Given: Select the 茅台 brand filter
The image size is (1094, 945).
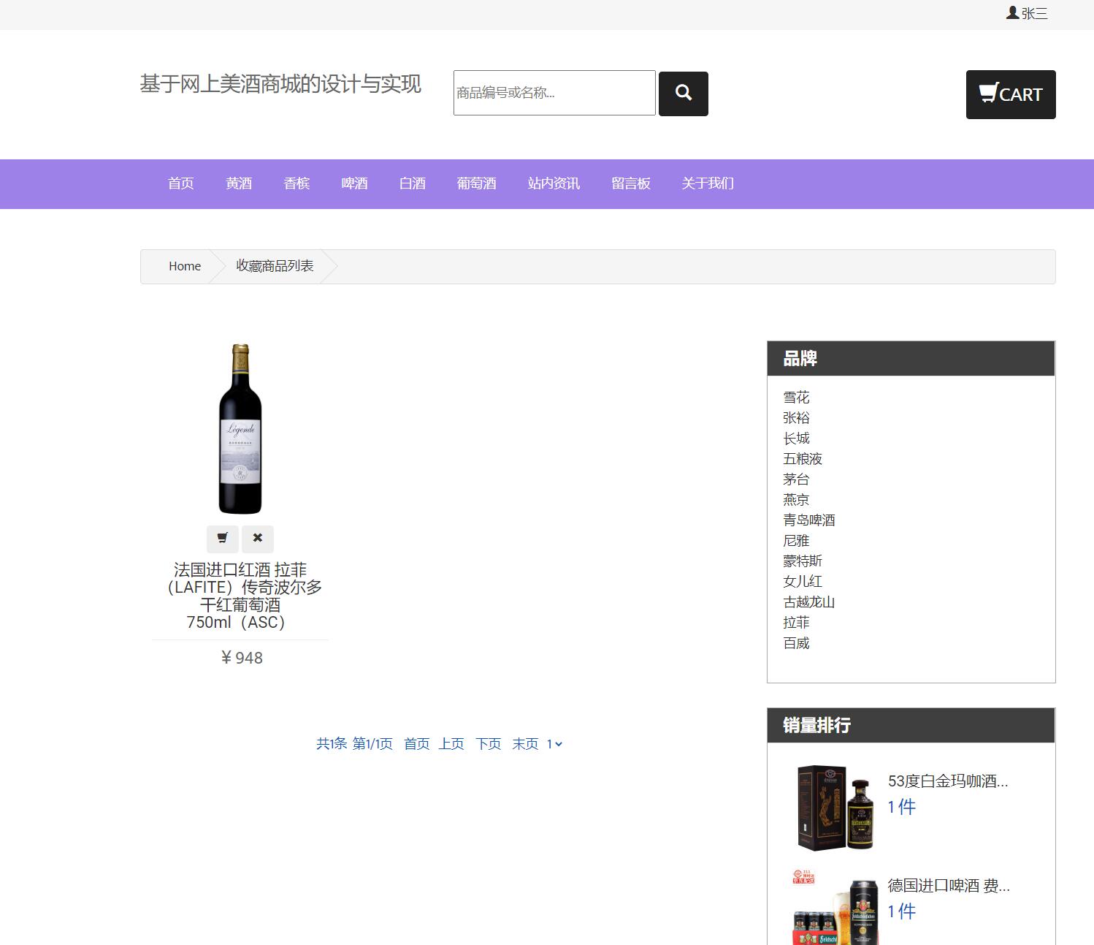Looking at the screenshot, I should point(795,479).
